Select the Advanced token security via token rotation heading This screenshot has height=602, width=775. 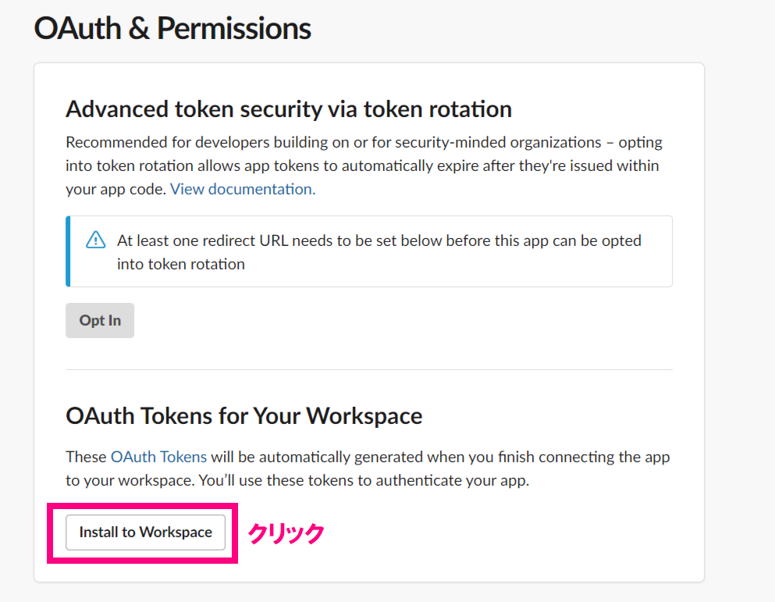289,109
